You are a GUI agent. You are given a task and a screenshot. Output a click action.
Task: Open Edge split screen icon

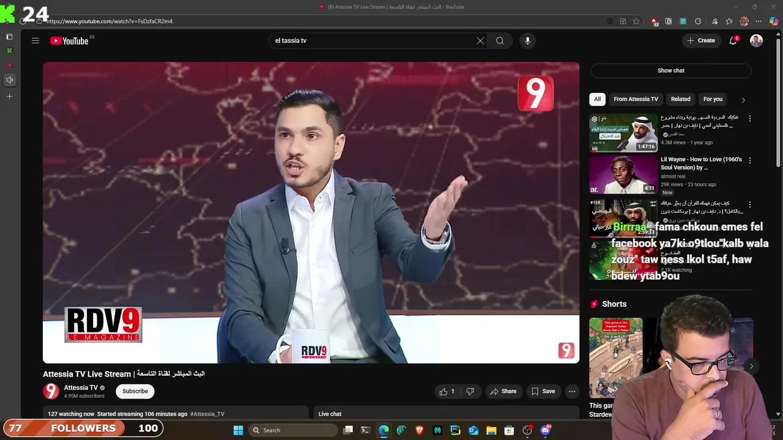click(x=623, y=21)
